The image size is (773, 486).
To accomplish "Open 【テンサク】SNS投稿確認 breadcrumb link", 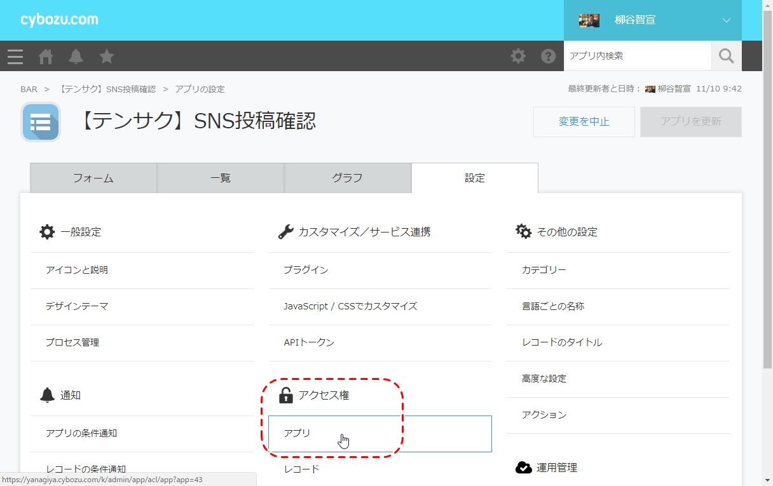I will click(x=107, y=89).
